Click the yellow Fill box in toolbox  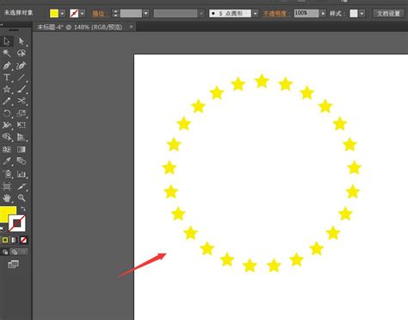click(6, 213)
